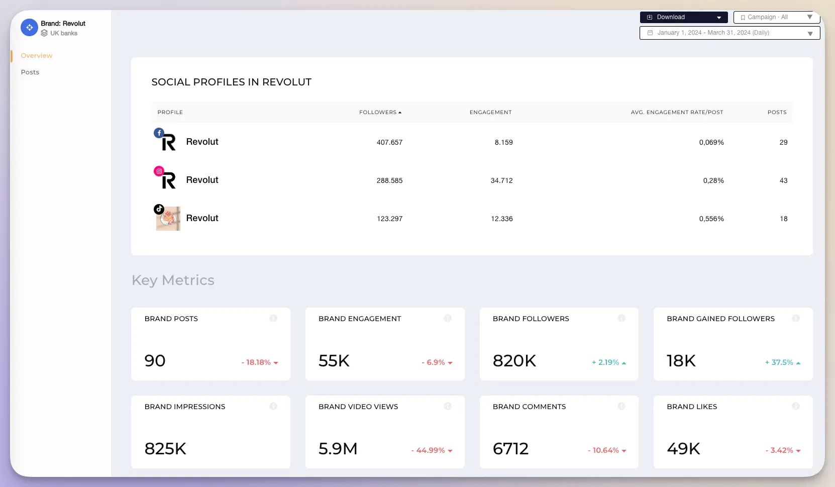Click engagement rate 0,556%

pyautogui.click(x=711, y=219)
